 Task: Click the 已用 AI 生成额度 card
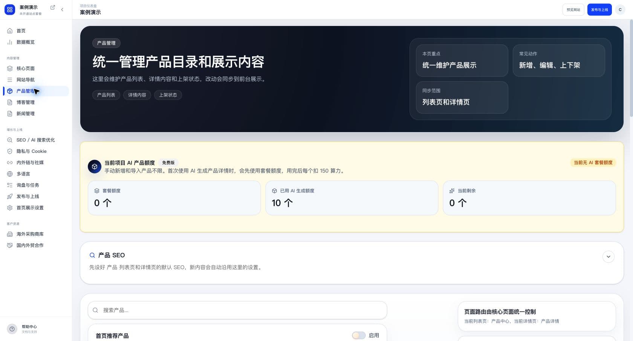coord(352,198)
